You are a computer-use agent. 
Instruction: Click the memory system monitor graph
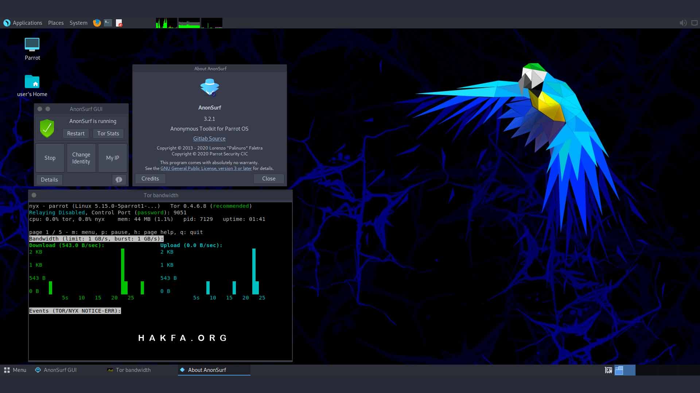pos(189,23)
